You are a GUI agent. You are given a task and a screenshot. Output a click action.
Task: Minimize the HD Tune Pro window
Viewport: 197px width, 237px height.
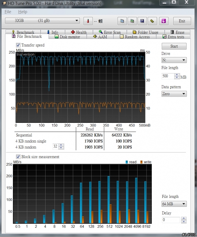point(164,2)
